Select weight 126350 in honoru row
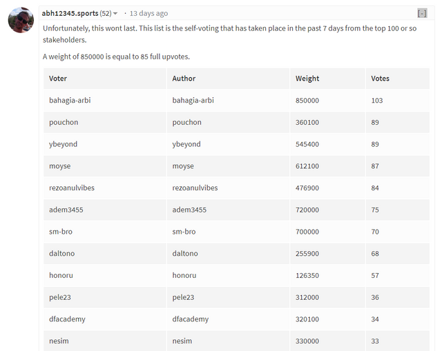 (x=307, y=275)
